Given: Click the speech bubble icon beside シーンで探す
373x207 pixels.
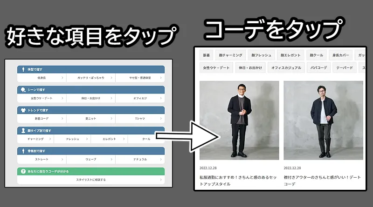Looking at the screenshot, I should tap(23, 90).
